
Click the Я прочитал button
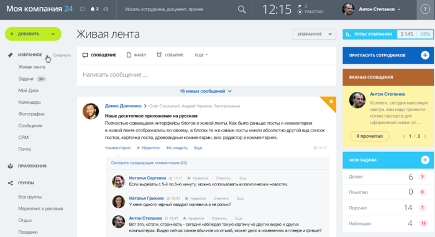369,136
